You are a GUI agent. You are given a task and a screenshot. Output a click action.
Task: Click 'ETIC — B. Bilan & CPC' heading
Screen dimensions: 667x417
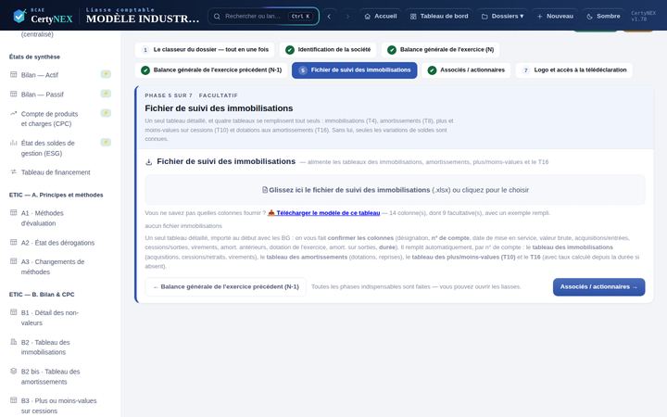[42, 295]
